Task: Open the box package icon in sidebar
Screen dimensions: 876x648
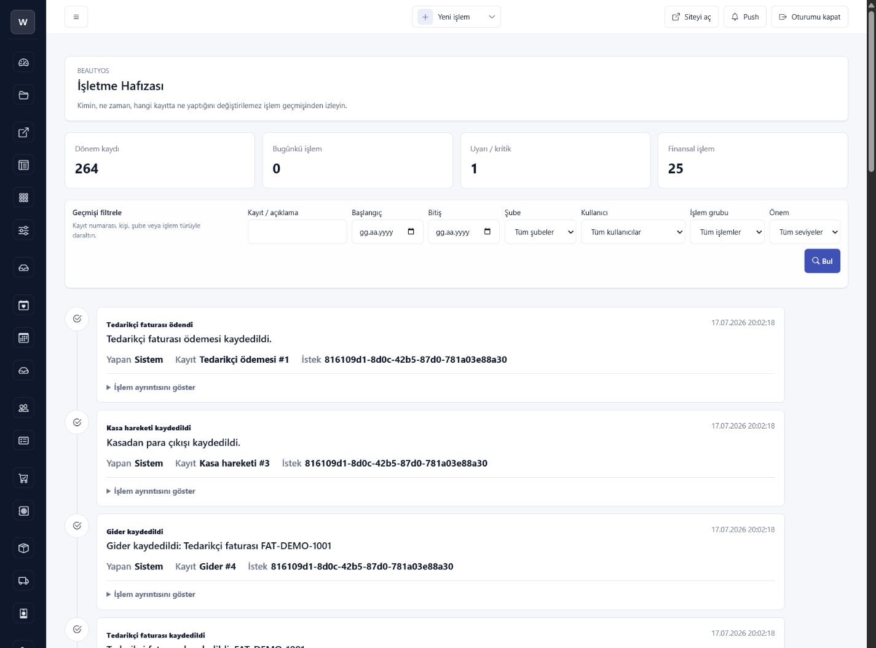Action: coord(23,548)
